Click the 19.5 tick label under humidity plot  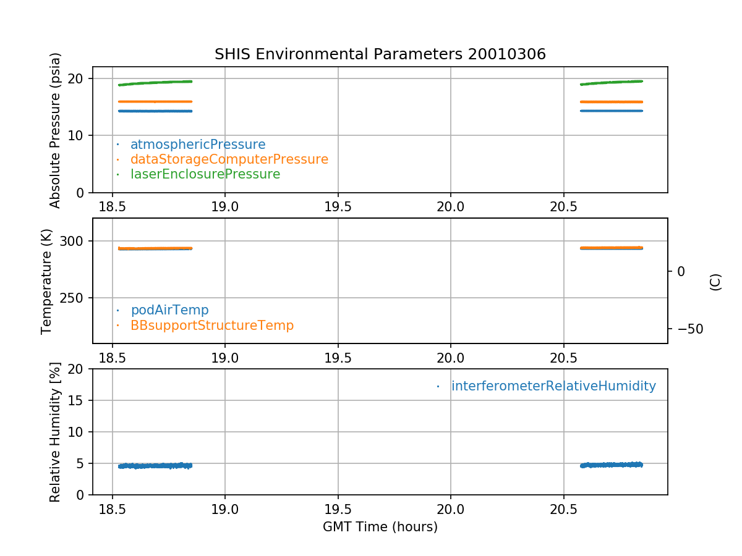(x=338, y=509)
